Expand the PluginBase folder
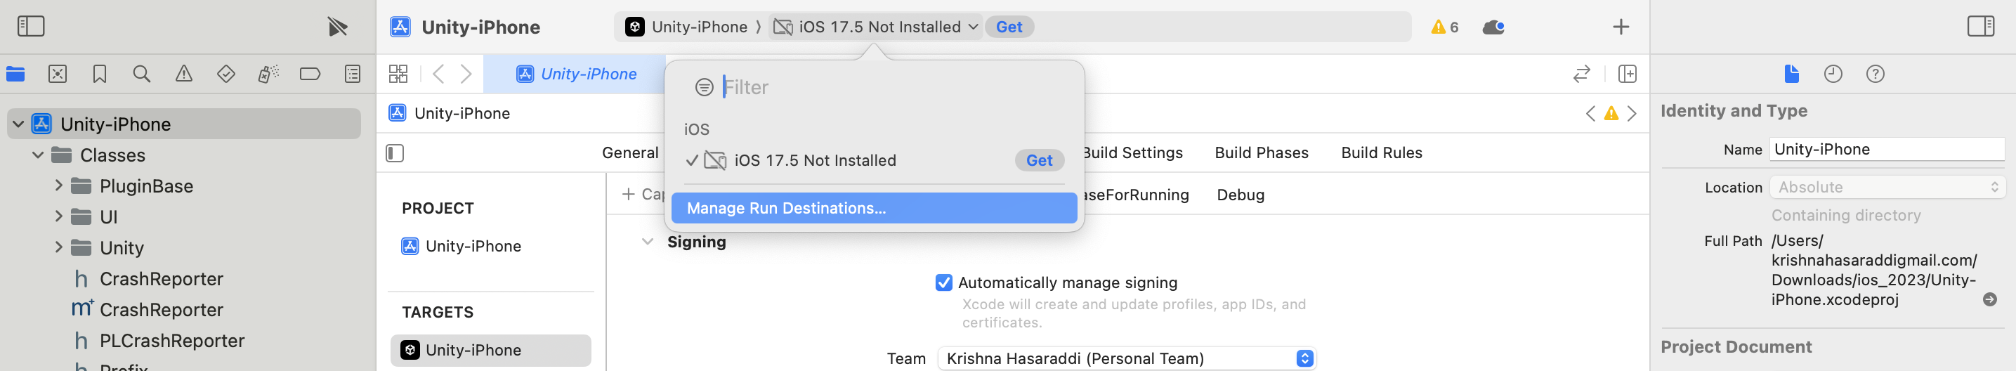The width and height of the screenshot is (2016, 371). 59,185
